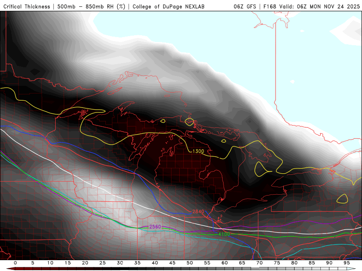Image resolution: width=362 pixels, height=271 pixels.
Task: Click the '0' value on the RH scale
Action: [x=15, y=263]
